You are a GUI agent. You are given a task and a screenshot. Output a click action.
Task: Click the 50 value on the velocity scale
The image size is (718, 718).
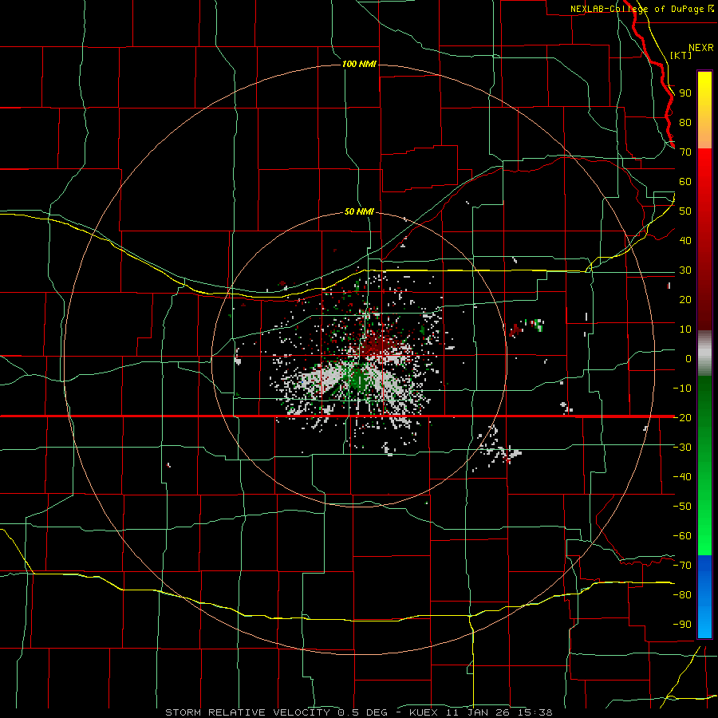[x=685, y=211]
